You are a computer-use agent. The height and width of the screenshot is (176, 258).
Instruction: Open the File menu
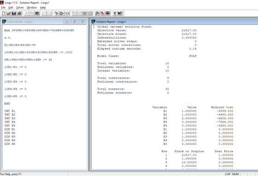pyautogui.click(x=3, y=7)
